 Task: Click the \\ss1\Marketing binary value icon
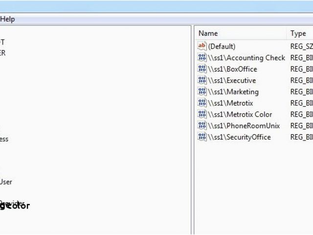(202, 91)
